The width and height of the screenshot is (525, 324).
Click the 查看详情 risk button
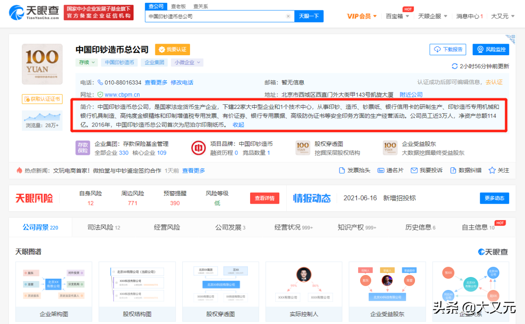pos(265,198)
